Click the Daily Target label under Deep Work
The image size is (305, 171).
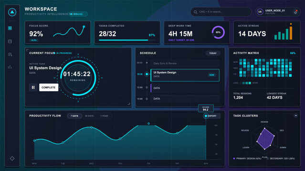181,40
